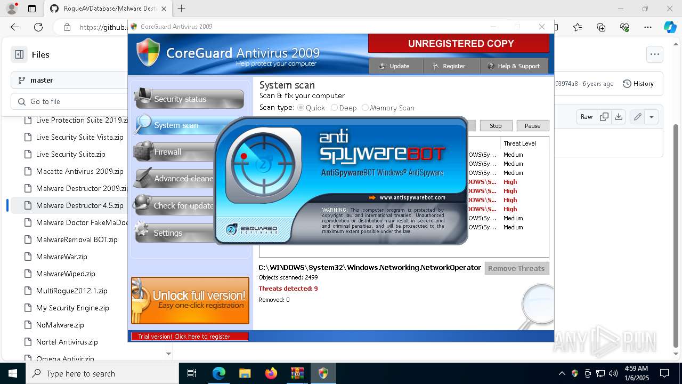
Task: Open the Firewall section
Action: 174,151
